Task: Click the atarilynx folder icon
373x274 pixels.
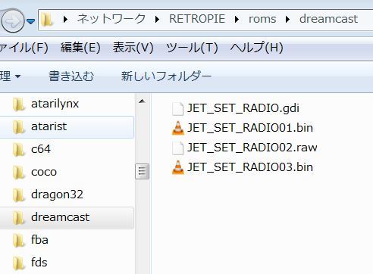Action: click(18, 104)
